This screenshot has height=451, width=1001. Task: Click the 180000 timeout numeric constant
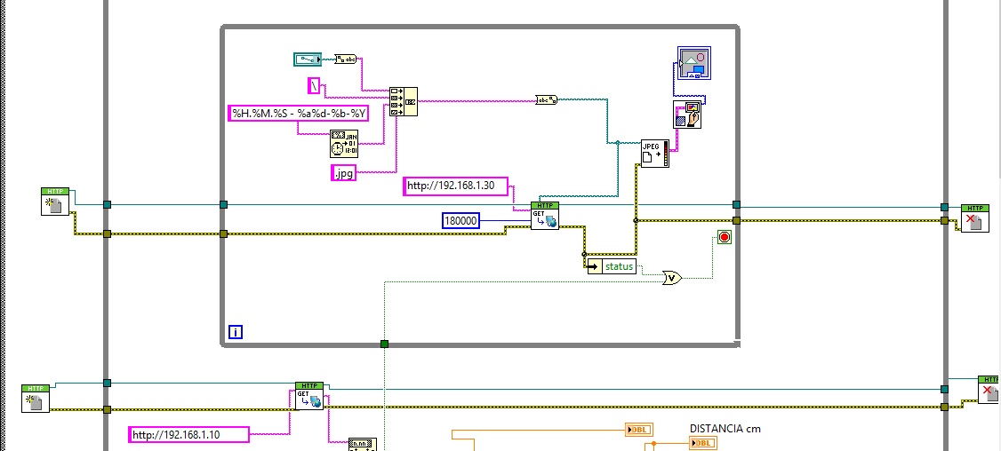coord(460,220)
